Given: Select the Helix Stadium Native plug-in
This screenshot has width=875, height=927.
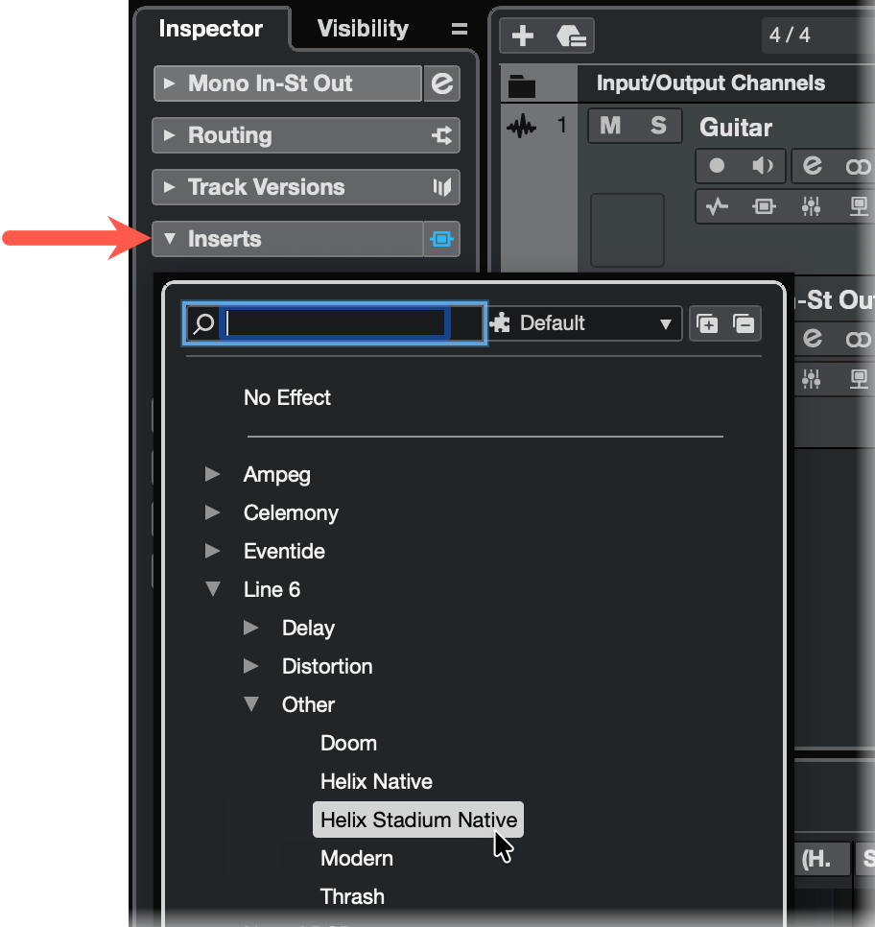Looking at the screenshot, I should point(418,820).
